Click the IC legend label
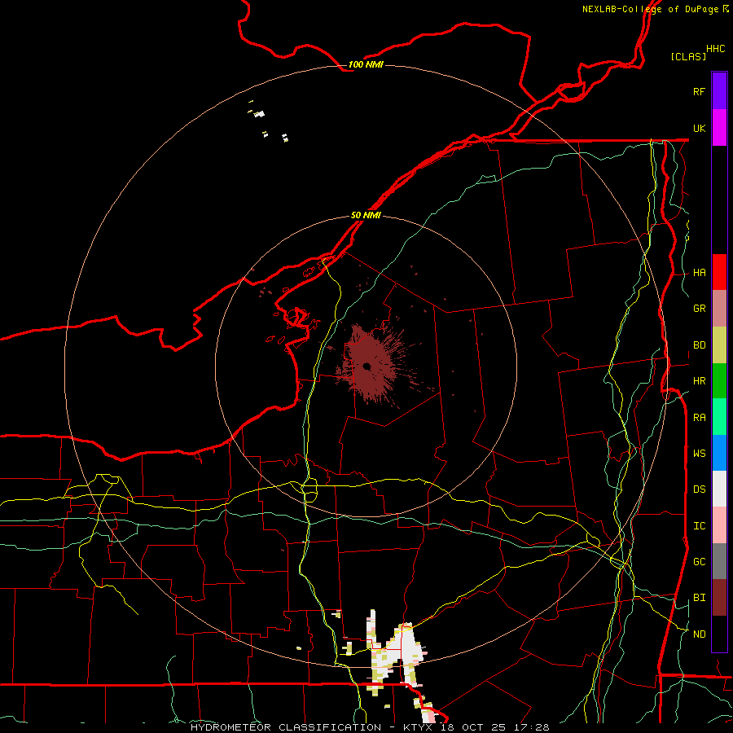 click(x=700, y=526)
